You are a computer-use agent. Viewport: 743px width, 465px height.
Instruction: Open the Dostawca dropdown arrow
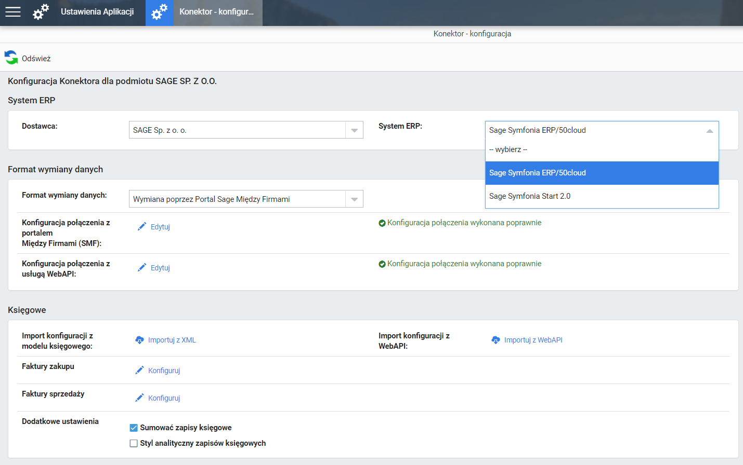[354, 130]
